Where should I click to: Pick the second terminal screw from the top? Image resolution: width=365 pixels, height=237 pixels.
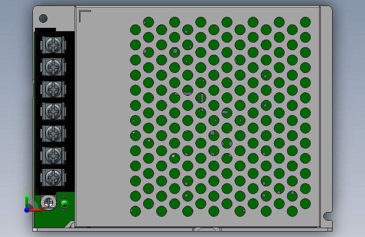point(53,67)
